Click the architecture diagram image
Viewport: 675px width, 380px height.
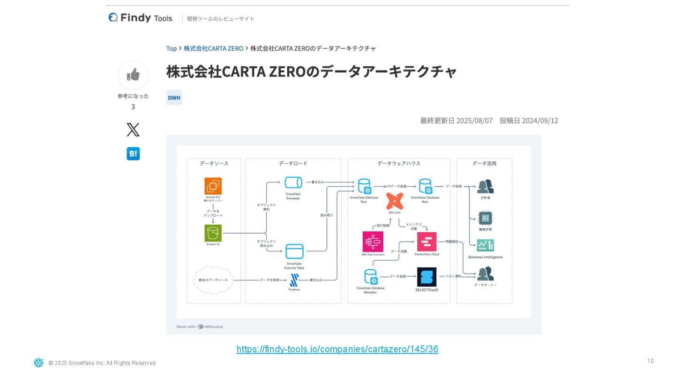354,235
